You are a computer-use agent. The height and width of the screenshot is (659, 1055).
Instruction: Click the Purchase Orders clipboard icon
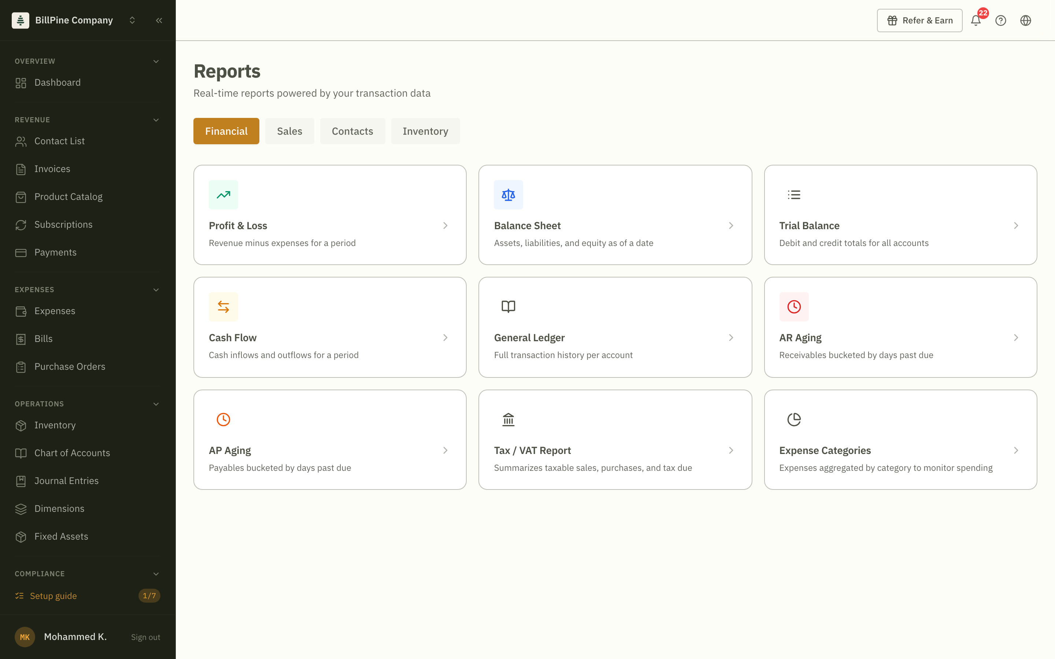click(21, 367)
